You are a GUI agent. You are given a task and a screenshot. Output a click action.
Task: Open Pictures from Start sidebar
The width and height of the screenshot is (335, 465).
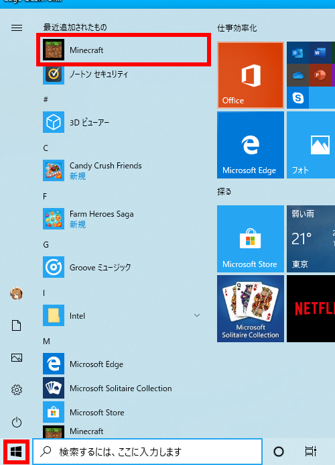point(17,358)
